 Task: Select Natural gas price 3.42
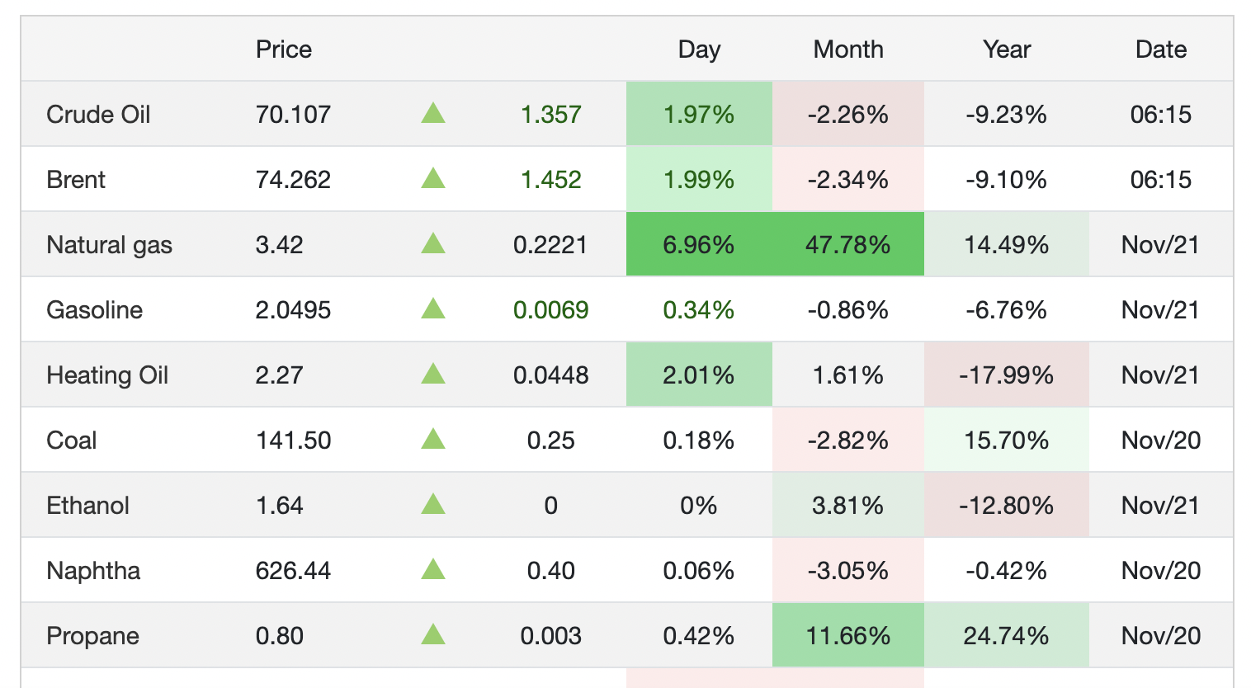tap(280, 244)
